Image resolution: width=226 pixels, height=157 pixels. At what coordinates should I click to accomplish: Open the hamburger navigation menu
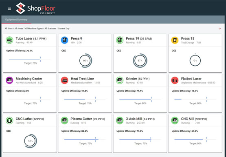pos(9,9)
